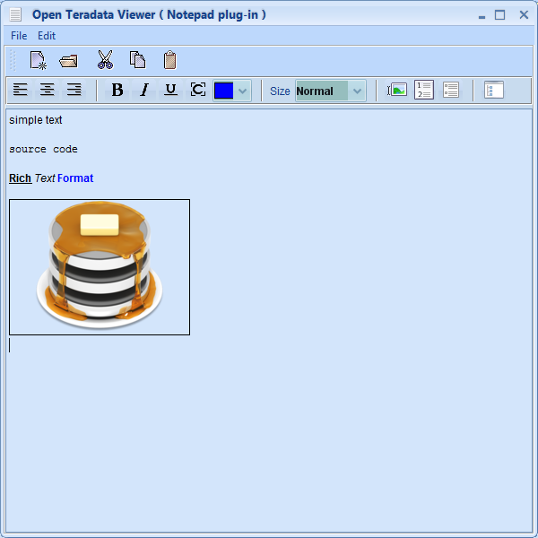Open the File menu
The image size is (538, 538).
tap(19, 36)
